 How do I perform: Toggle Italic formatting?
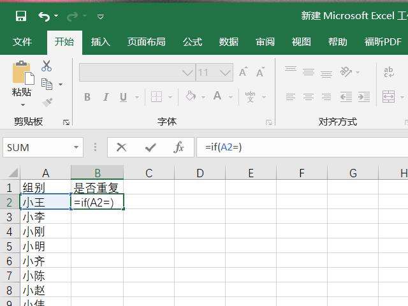pyautogui.click(x=105, y=97)
